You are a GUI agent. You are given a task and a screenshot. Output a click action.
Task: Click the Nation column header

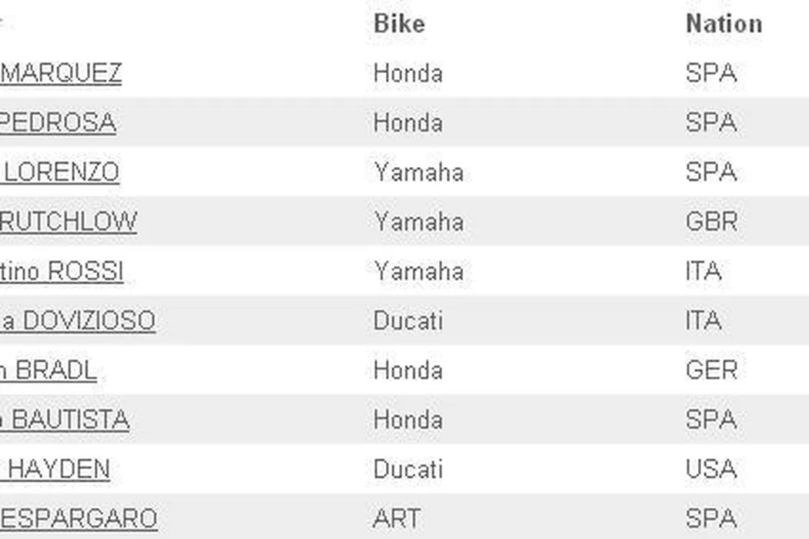[x=723, y=24]
